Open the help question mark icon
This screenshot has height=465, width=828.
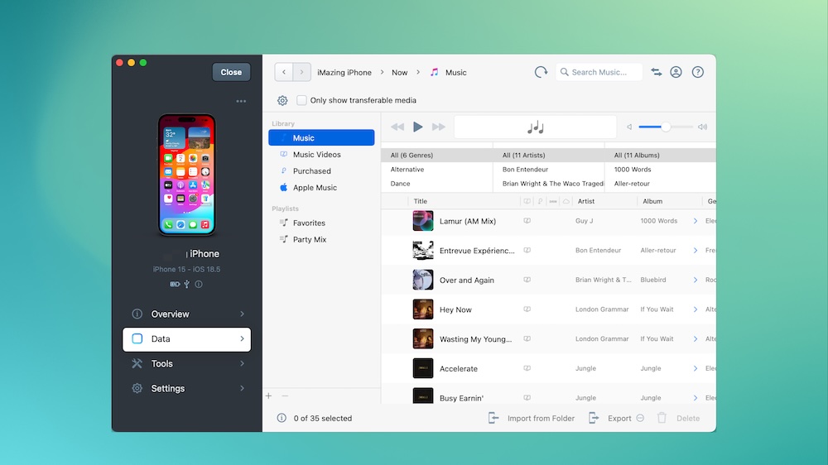(697, 72)
